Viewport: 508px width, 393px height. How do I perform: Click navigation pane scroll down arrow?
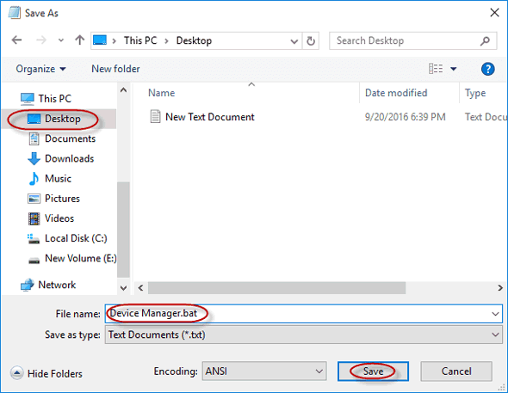[123, 288]
